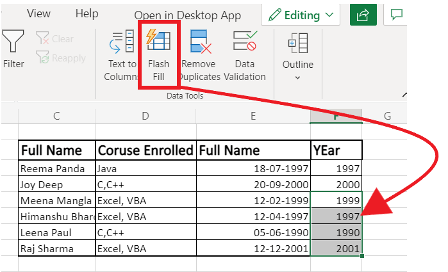This screenshot has height=272, width=448.
Task: Select the YEar header cell
Action: point(336,150)
